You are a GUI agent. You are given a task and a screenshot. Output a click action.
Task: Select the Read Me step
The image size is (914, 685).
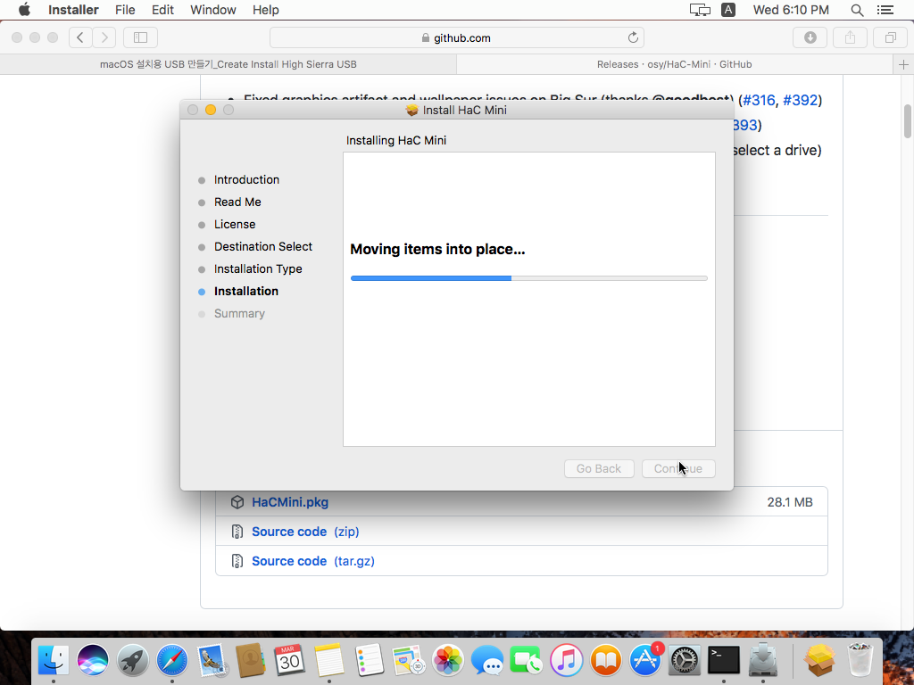click(237, 202)
